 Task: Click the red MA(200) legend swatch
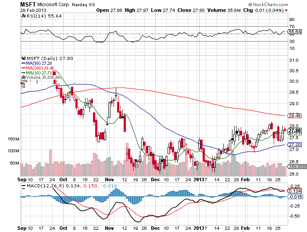click(x=23, y=68)
